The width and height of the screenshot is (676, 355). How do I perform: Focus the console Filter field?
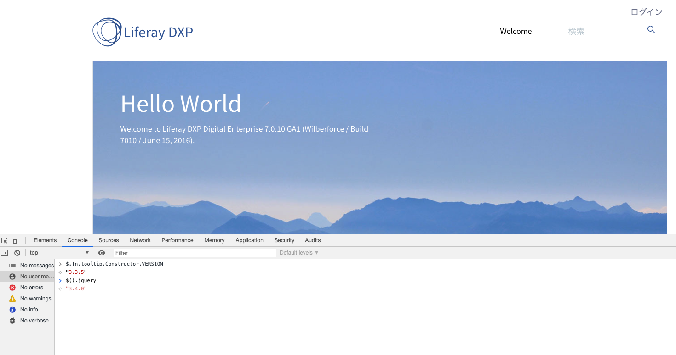[195, 253]
